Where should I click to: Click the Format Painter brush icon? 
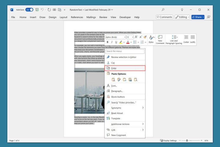pos(145,37)
